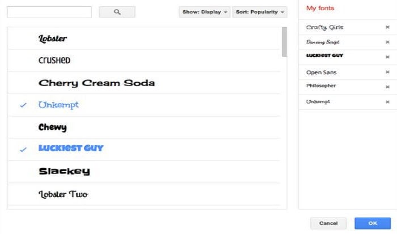Focus the font search input field

(x=49, y=12)
